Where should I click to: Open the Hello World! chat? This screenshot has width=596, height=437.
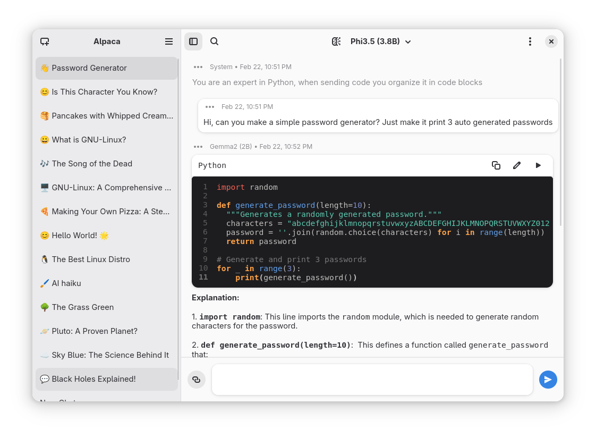[106, 236]
